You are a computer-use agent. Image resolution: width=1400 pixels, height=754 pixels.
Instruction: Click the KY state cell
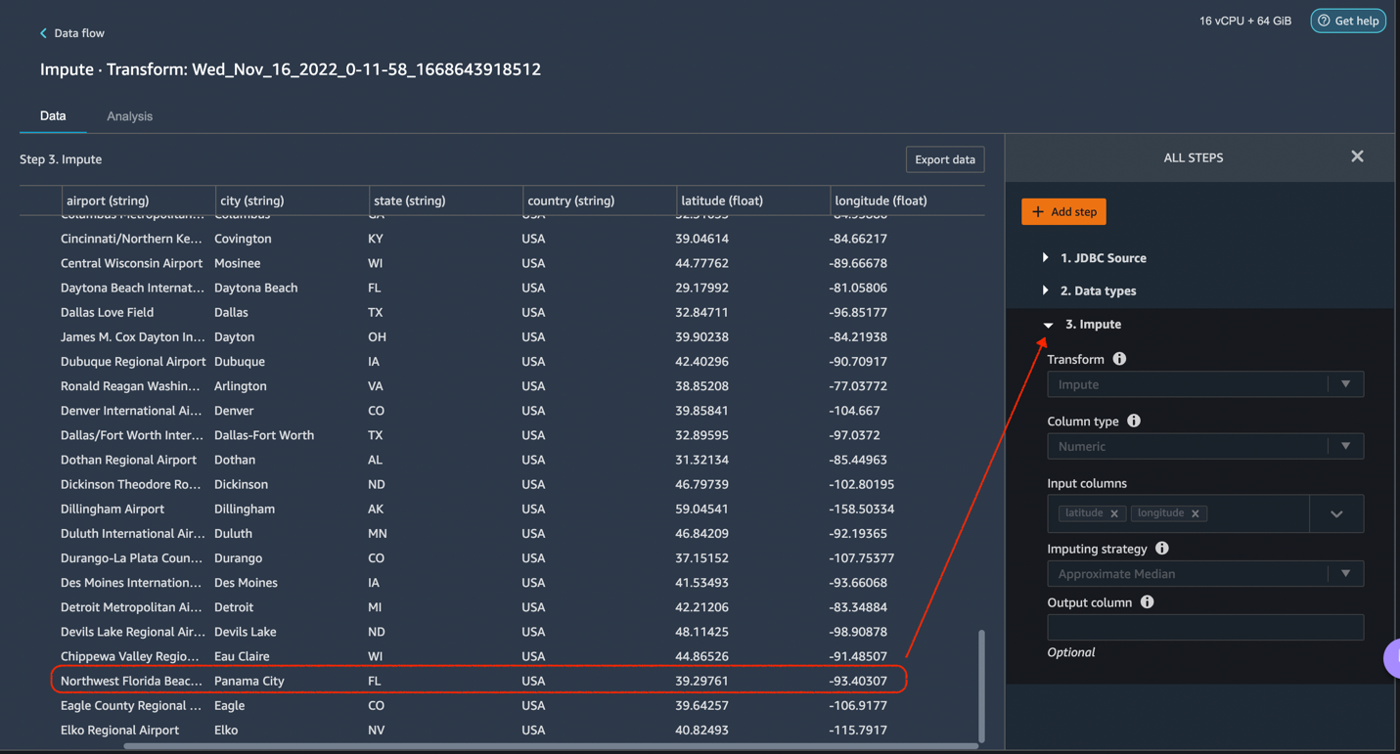click(376, 239)
